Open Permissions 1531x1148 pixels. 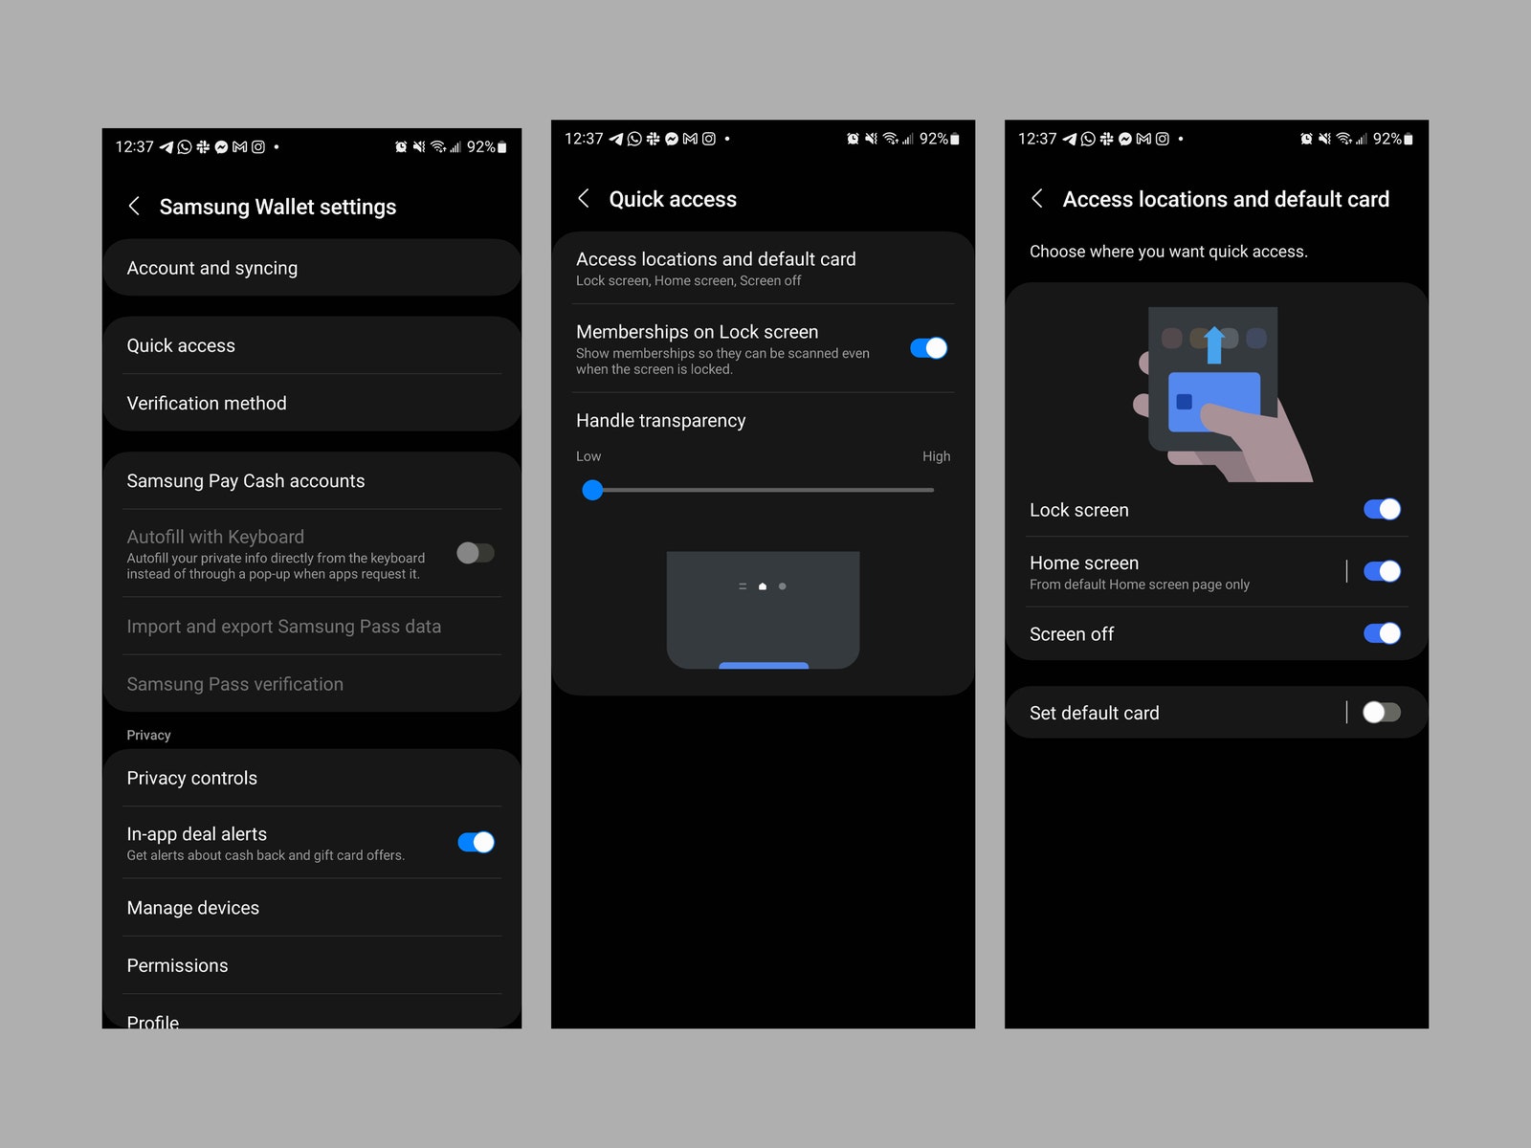312,965
